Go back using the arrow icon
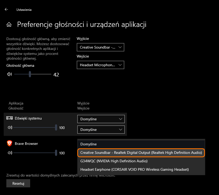 pyautogui.click(x=6, y=9)
